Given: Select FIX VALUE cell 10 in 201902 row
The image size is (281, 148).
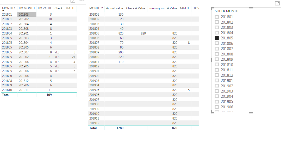Looking at the screenshot, I should pyautogui.click(x=50, y=19).
